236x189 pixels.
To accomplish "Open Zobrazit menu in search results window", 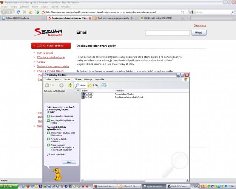I will click(67, 79).
